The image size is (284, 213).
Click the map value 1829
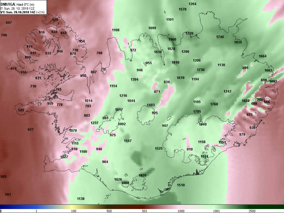[x=246, y=101]
